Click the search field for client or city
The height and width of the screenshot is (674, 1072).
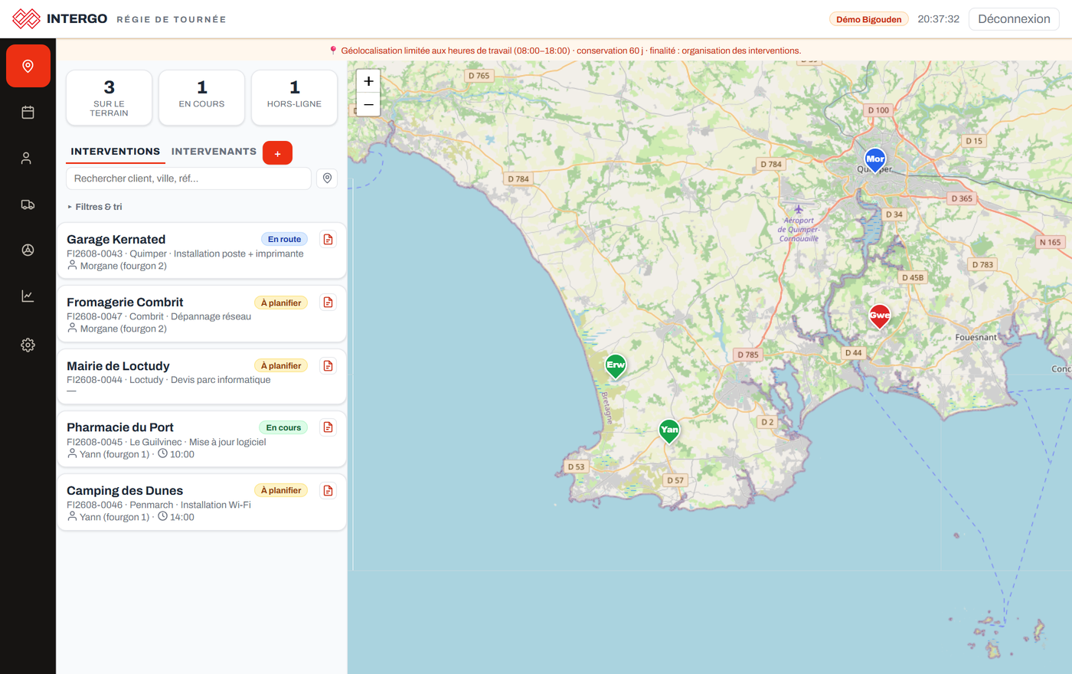tap(188, 178)
